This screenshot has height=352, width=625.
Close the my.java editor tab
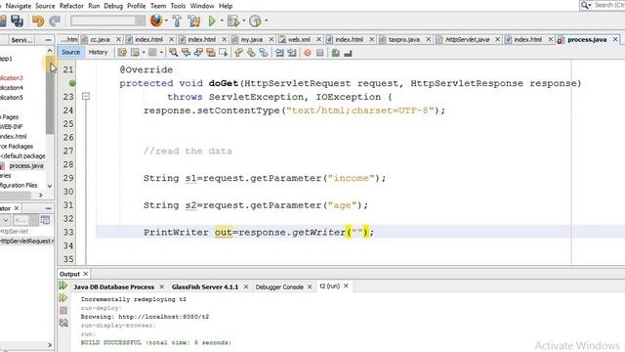271,39
